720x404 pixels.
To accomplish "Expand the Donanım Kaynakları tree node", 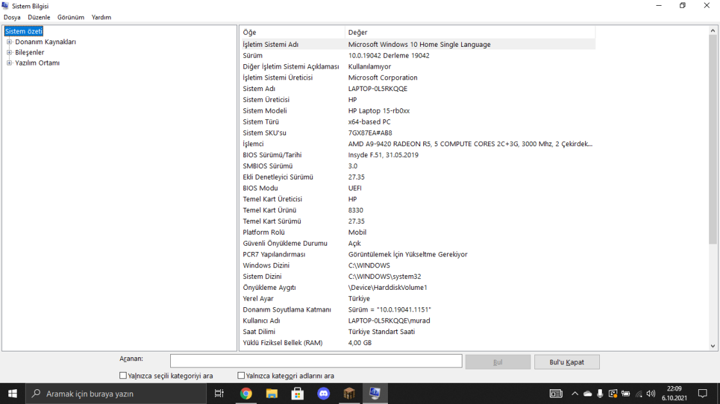I will 9,42.
